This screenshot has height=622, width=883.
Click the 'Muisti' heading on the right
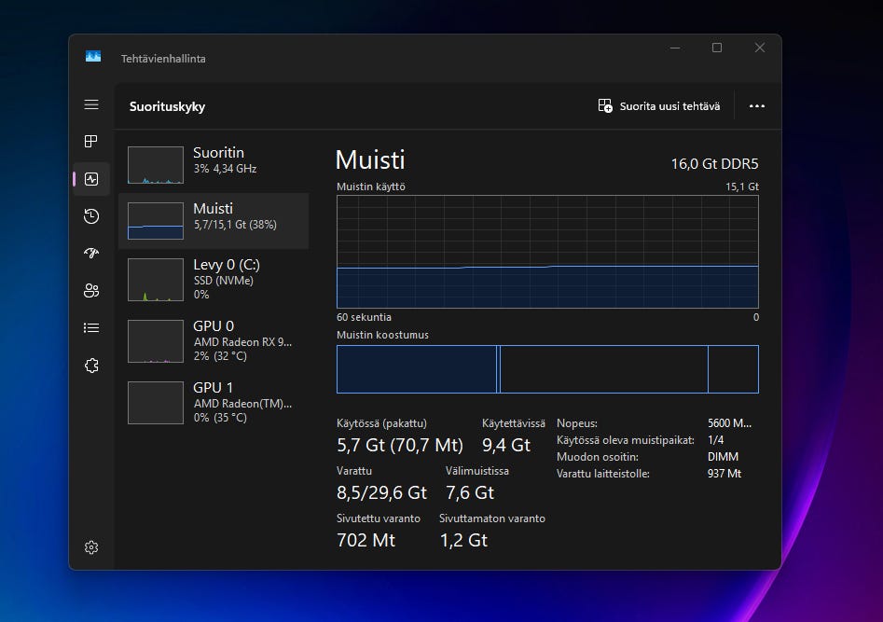pos(370,160)
